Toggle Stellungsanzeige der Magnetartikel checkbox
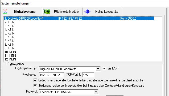 coord(35,86)
